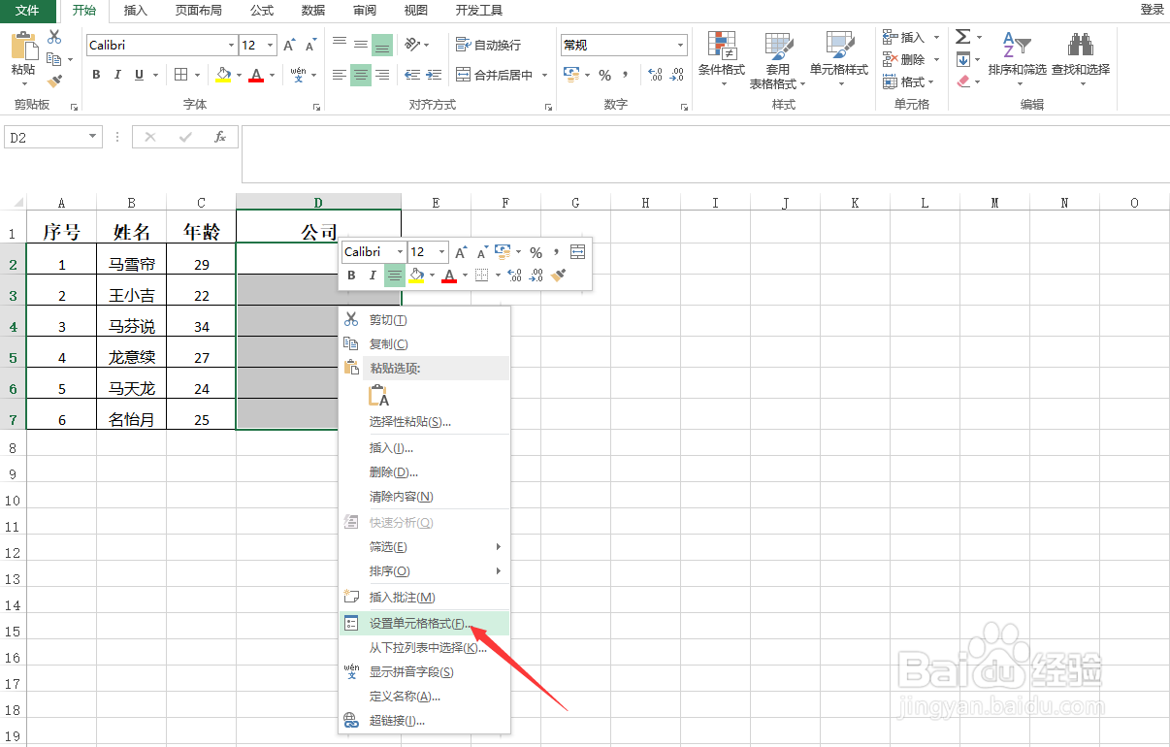Screen dimensions: 1170x747
Task: Increase indent in ribbon alignment group
Action: 435,75
